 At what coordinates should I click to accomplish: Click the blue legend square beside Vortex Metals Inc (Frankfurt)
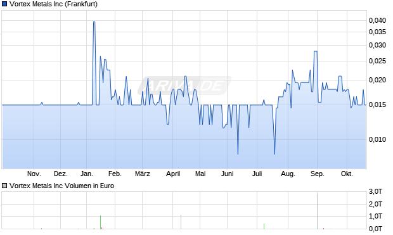(x=4, y=4)
